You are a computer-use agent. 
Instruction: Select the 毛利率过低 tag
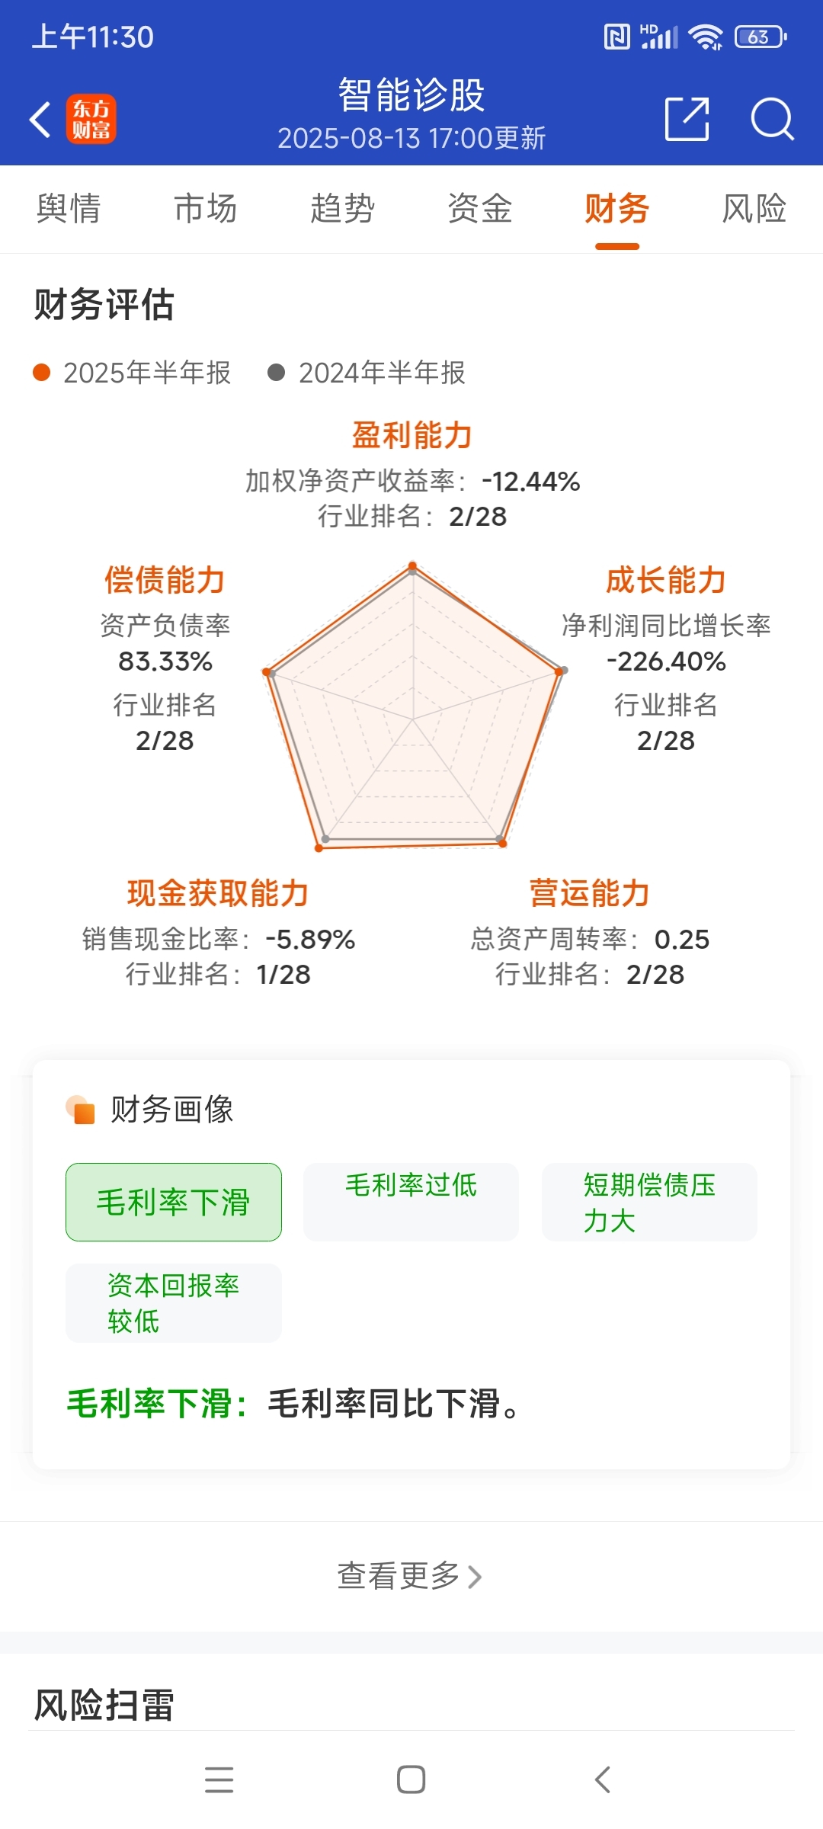(411, 1202)
